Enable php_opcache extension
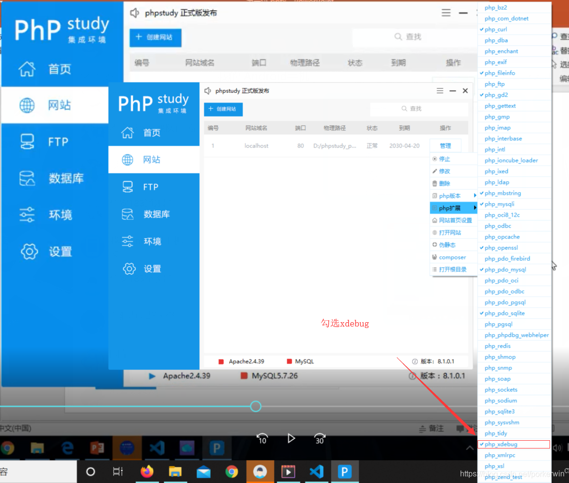569x483 pixels. (514, 237)
